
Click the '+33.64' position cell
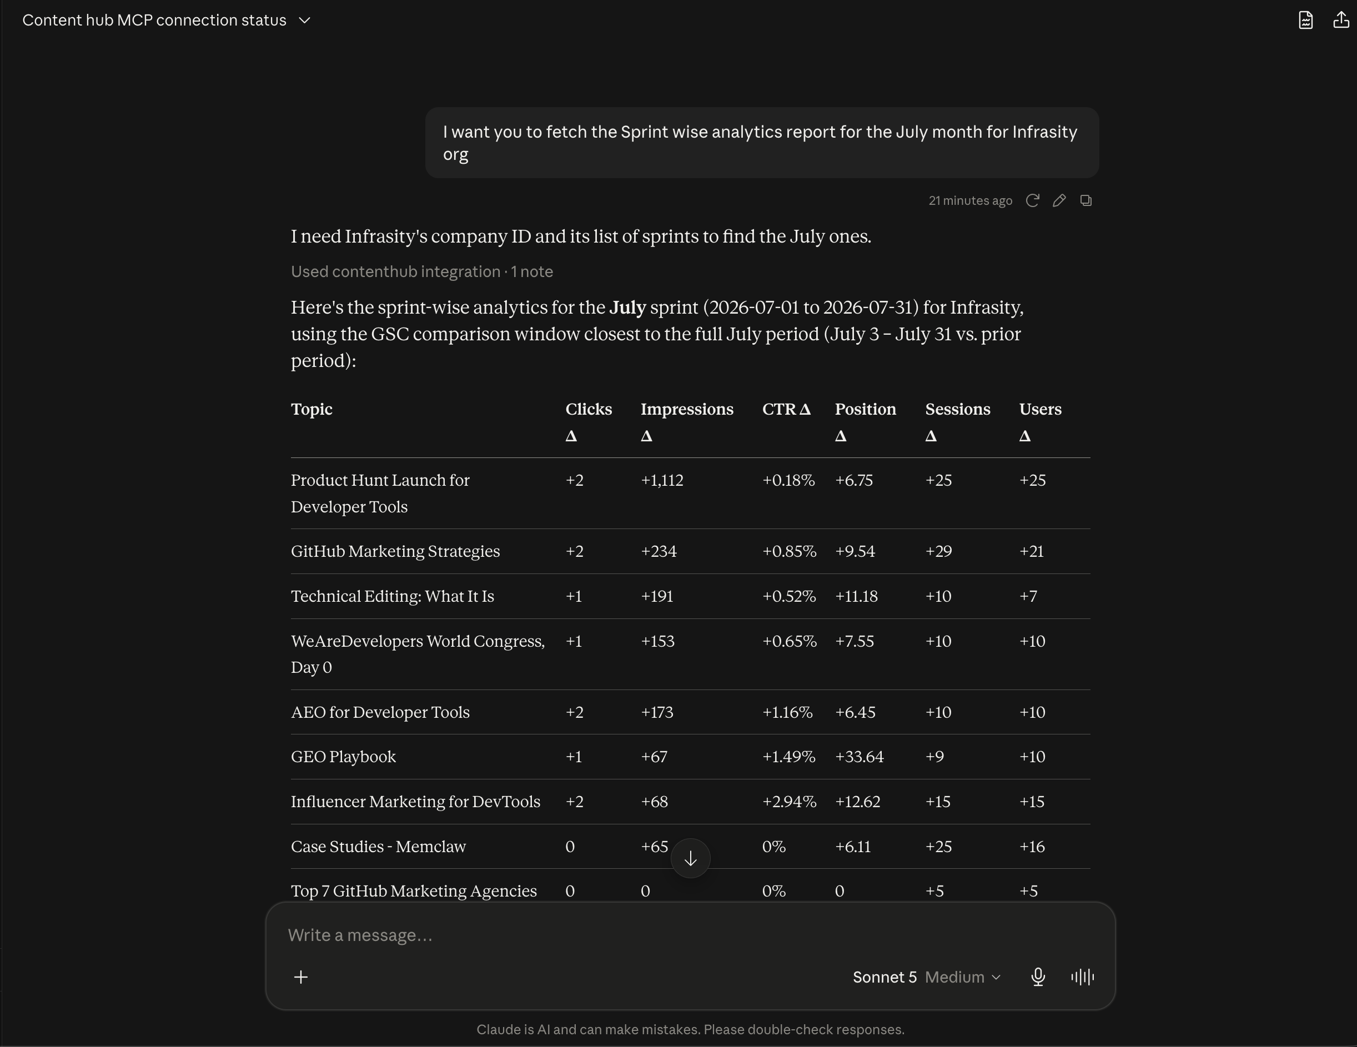point(859,757)
